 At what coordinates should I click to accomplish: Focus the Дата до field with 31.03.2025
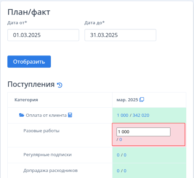[x=120, y=35]
